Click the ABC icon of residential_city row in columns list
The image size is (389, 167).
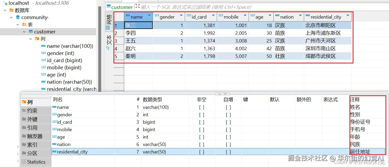(54, 152)
